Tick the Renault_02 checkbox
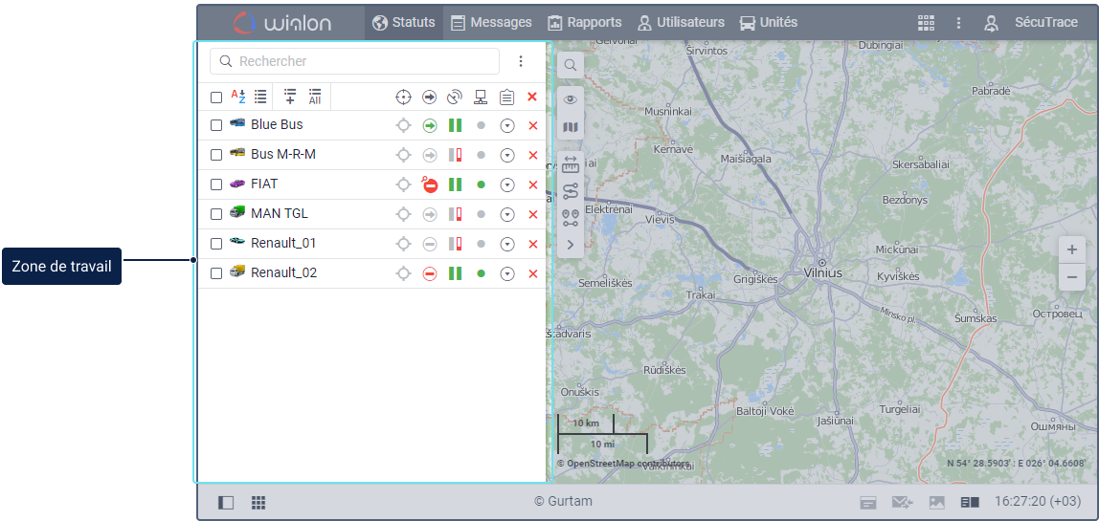 [216, 273]
